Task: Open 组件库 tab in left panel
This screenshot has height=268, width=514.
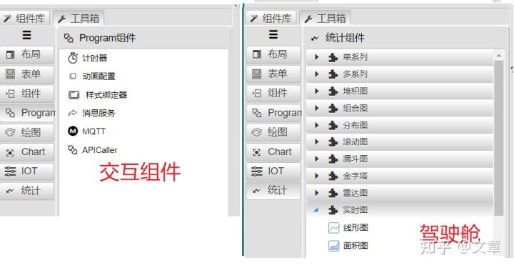Action: 24,19
